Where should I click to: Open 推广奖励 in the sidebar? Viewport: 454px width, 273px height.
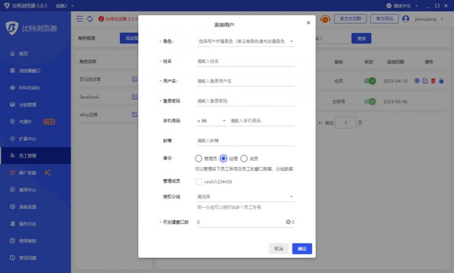coord(35,173)
